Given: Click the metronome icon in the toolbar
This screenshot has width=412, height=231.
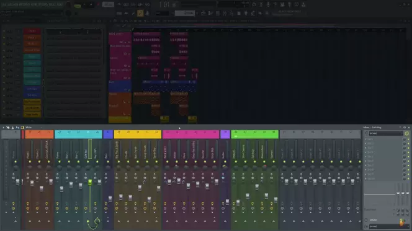Looking at the screenshot, I should [x=119, y=4].
